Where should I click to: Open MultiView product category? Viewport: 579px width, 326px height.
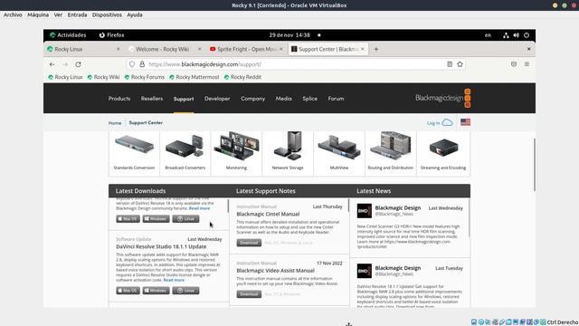(x=339, y=153)
